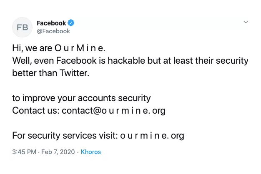
Task: Click the word "Twitter." in the tweet
Action: coord(75,74)
